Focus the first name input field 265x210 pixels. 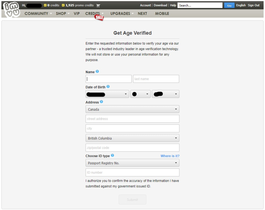pyautogui.click(x=108, y=79)
